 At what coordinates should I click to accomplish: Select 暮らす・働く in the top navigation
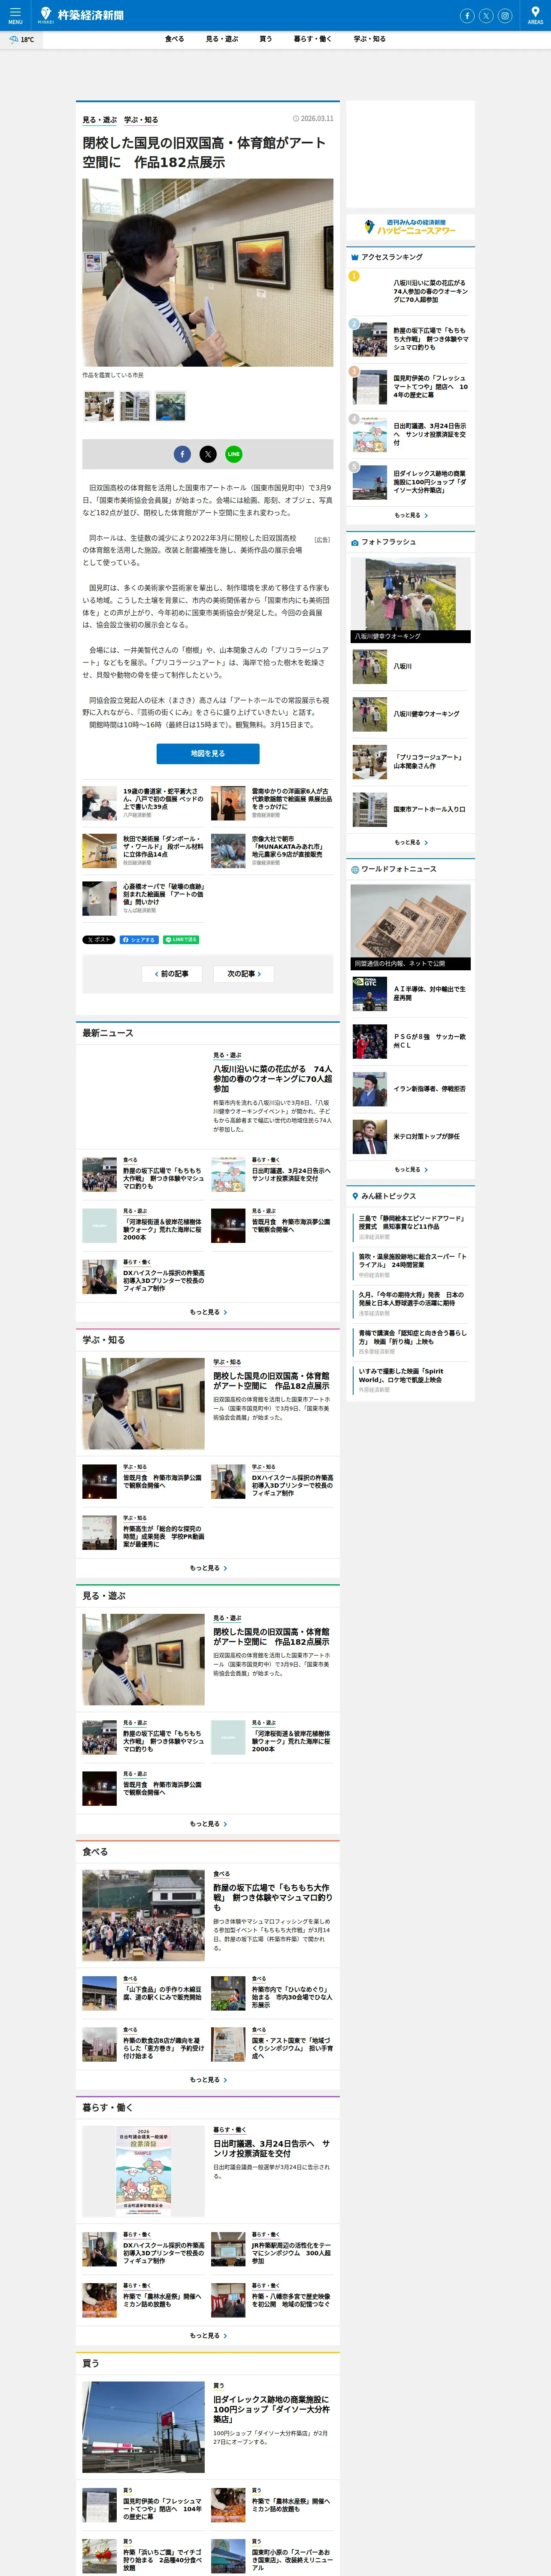pos(312,39)
